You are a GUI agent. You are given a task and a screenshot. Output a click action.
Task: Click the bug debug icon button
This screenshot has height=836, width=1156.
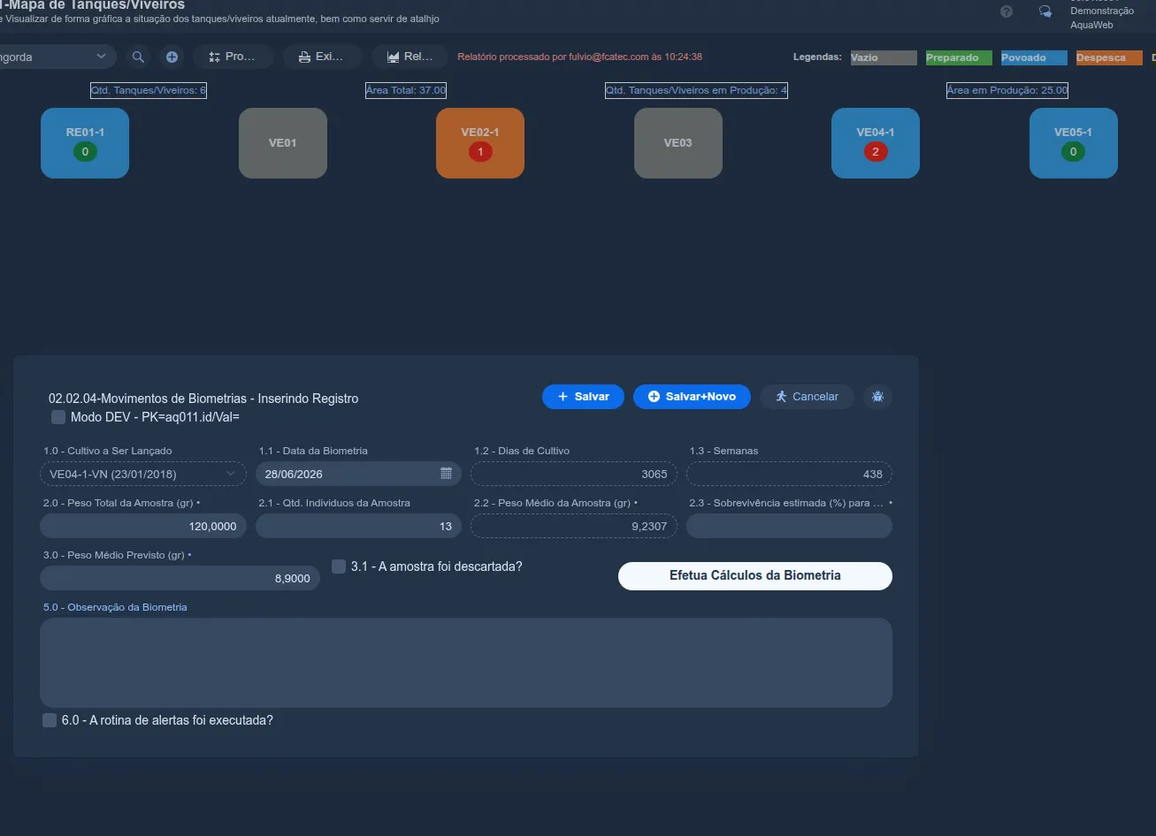point(877,397)
